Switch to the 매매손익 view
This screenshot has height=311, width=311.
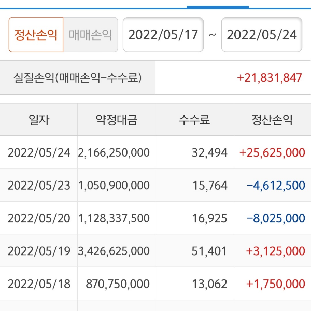91,35
